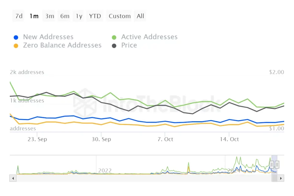
Task: Hide the Zero Balance Addresses series label
Action: (x=62, y=45)
